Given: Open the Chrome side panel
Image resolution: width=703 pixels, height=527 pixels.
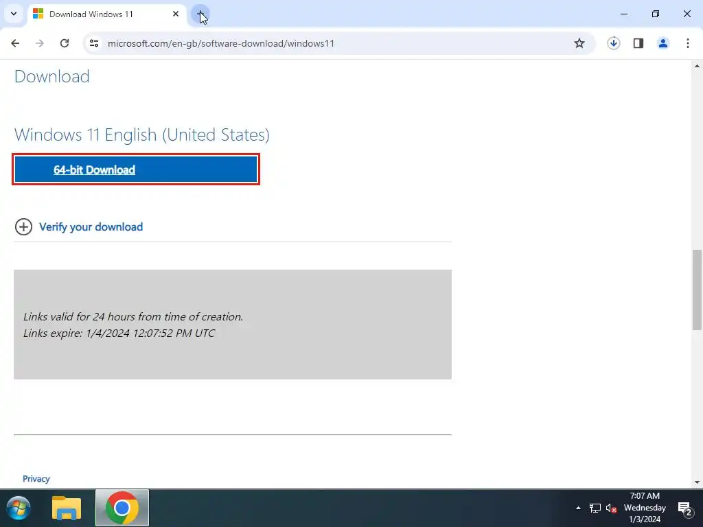Looking at the screenshot, I should [x=638, y=43].
